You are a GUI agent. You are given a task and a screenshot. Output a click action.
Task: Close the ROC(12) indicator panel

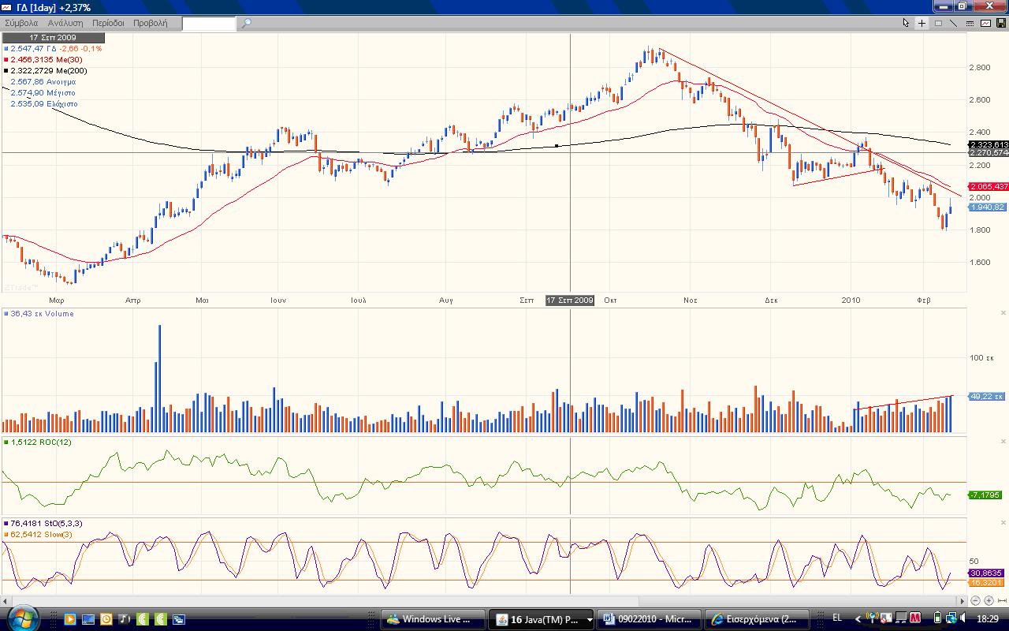coord(1003,441)
